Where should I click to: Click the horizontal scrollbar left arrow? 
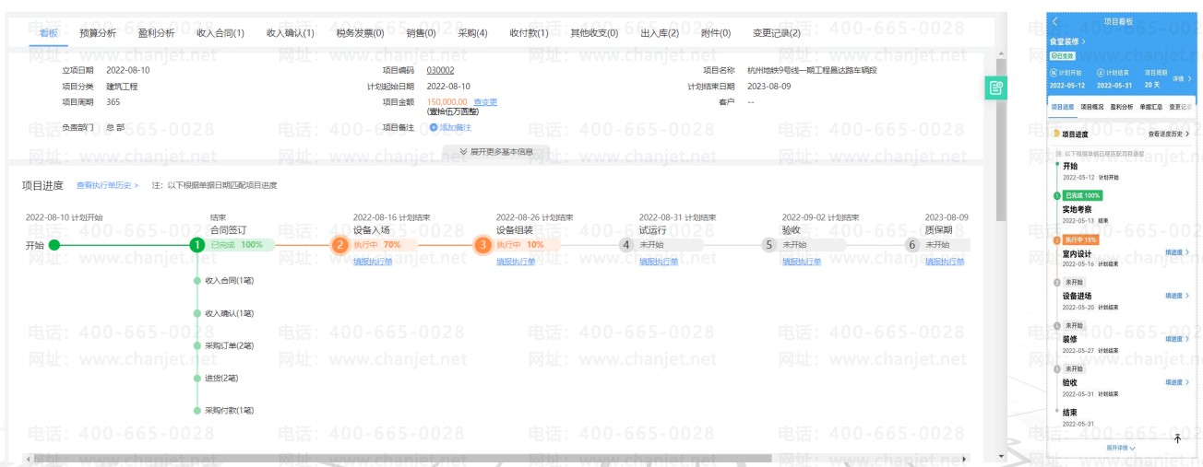point(30,458)
